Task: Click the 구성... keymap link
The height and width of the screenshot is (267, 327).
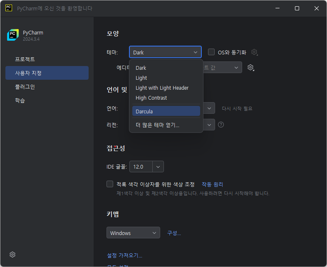Action: click(x=174, y=233)
